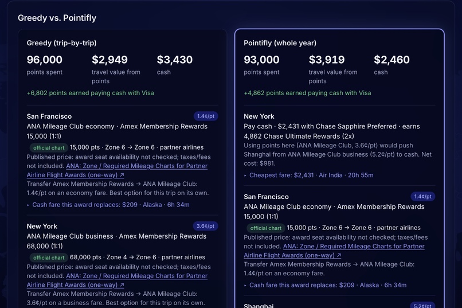
Task: Select the 'Greedy vs. Pointifly' heading
Action: tap(57, 18)
